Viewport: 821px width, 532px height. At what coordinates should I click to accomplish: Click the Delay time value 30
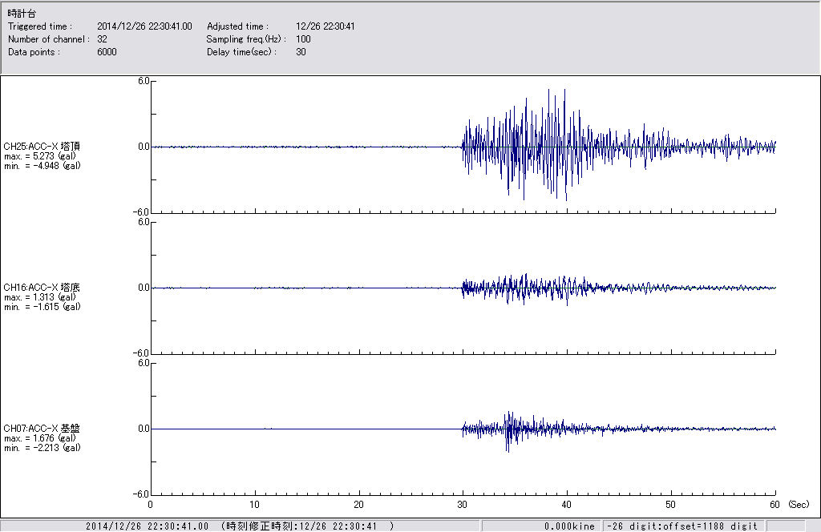tap(301, 52)
